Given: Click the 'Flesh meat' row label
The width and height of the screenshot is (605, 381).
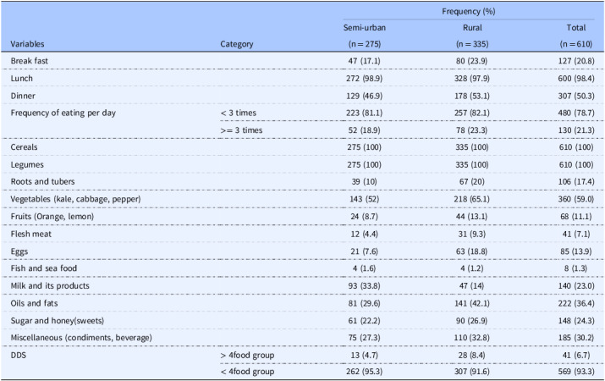Looking at the screenshot, I should coord(30,234).
